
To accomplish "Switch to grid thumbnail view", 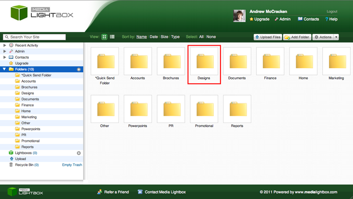I will click(104, 37).
